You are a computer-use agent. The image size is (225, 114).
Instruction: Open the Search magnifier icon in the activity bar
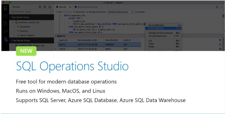pos(5,31)
